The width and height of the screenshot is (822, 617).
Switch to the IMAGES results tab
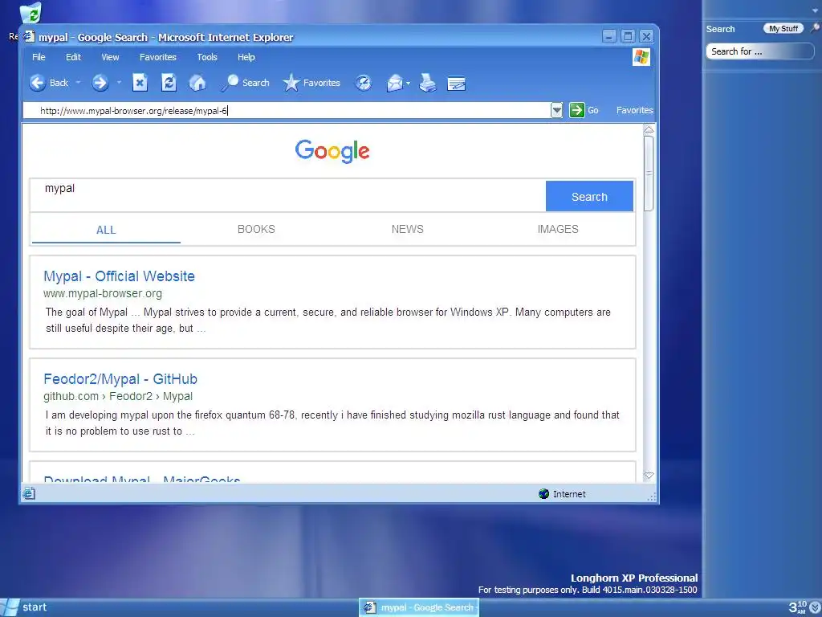pos(558,229)
